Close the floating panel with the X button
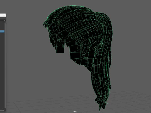 (x=3, y=15)
